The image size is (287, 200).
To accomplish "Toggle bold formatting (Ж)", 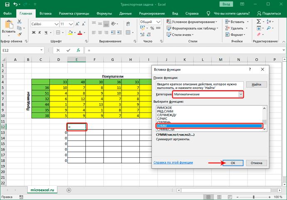I will 34,32.
